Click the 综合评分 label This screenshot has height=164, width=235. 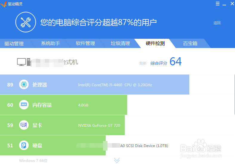click(159, 63)
